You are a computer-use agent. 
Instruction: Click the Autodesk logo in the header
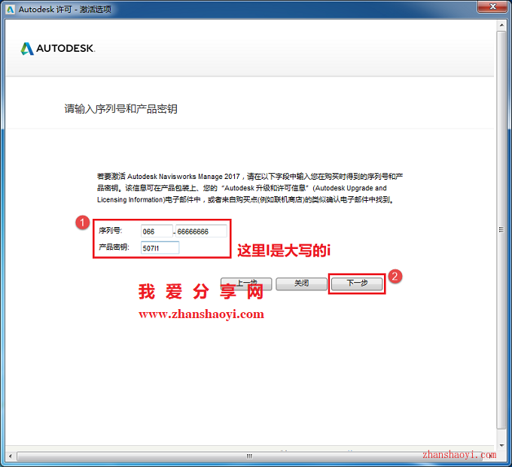(x=58, y=49)
